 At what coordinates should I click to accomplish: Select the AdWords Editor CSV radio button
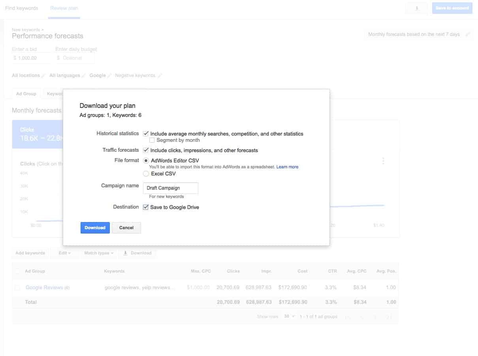[146, 160]
